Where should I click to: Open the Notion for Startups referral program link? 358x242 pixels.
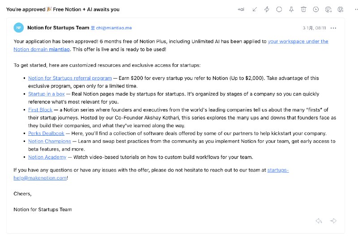(70, 78)
